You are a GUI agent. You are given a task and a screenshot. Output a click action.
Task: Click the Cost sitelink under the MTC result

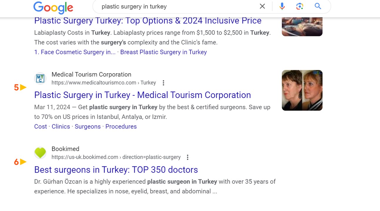click(40, 126)
